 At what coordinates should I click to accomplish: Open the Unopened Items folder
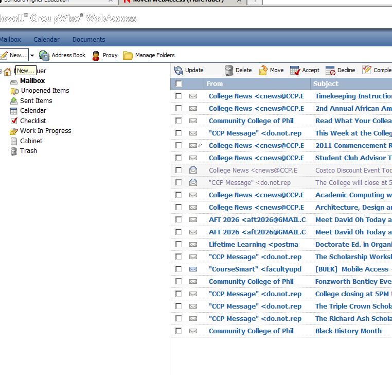coord(45,90)
